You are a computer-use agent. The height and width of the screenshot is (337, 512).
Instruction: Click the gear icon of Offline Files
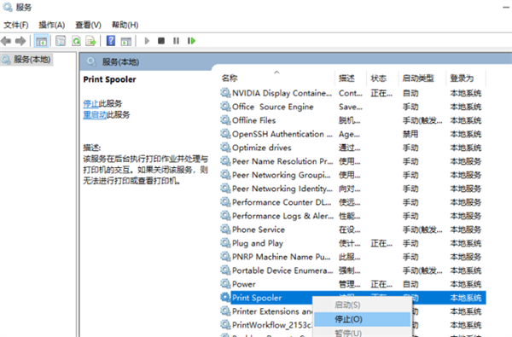point(225,120)
